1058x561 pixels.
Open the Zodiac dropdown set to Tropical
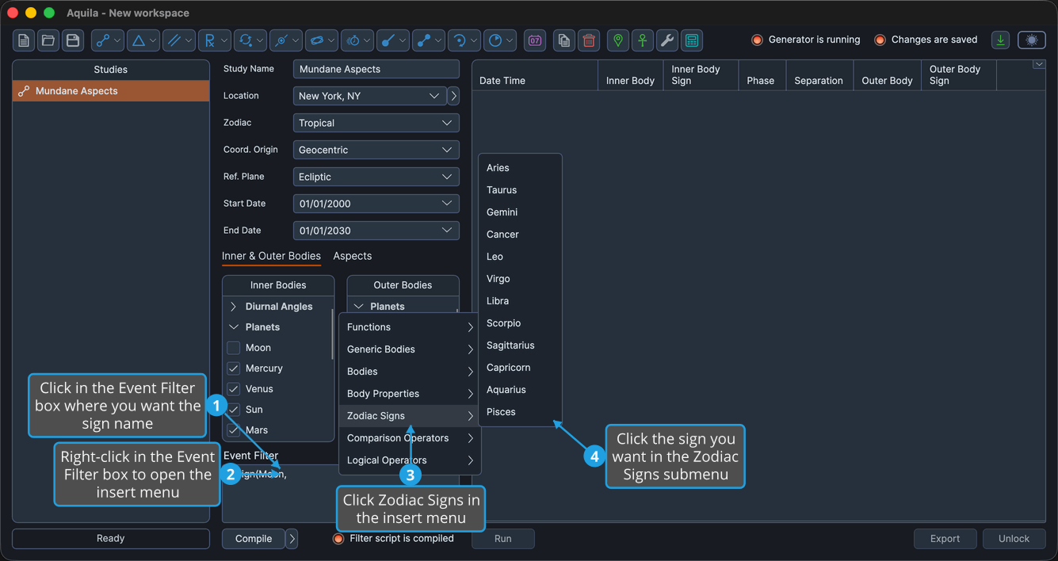[x=376, y=123]
